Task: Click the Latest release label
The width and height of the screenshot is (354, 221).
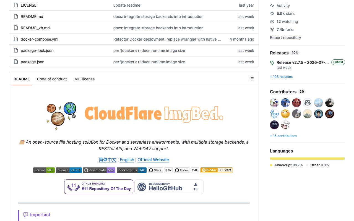Action: point(338,62)
